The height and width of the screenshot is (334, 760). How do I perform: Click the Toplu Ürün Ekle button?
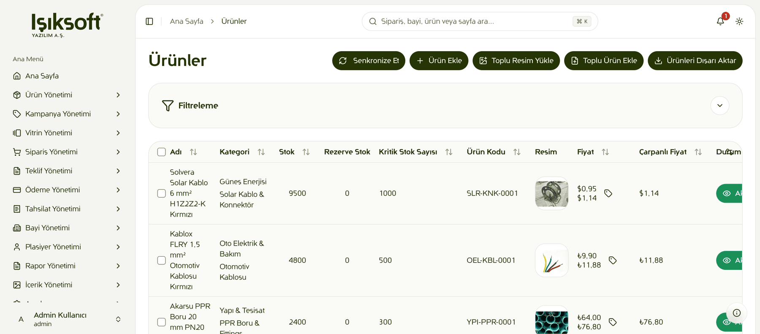[604, 61]
